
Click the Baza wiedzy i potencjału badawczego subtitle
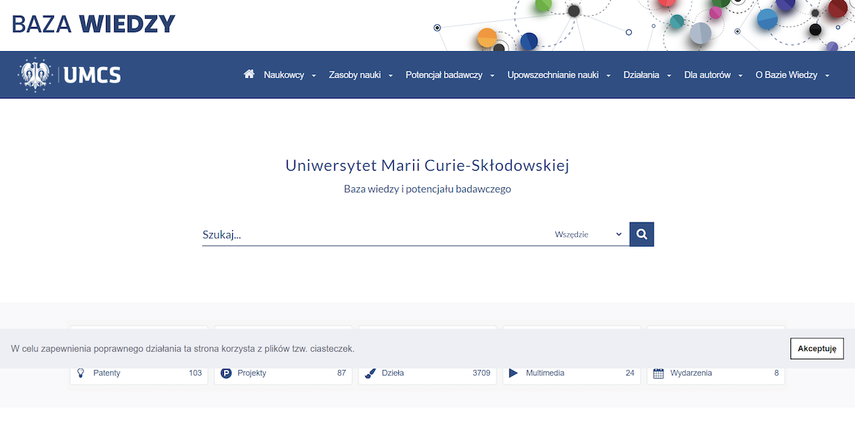click(427, 189)
